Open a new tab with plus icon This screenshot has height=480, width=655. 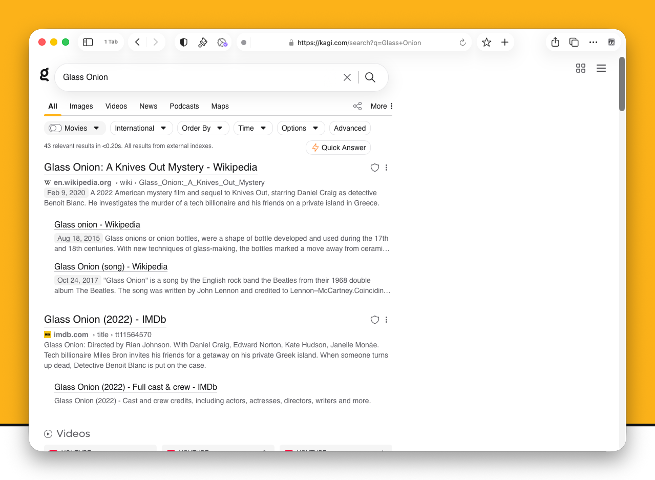click(505, 43)
